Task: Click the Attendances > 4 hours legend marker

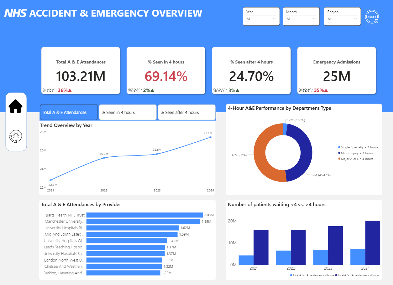Action: point(291,275)
